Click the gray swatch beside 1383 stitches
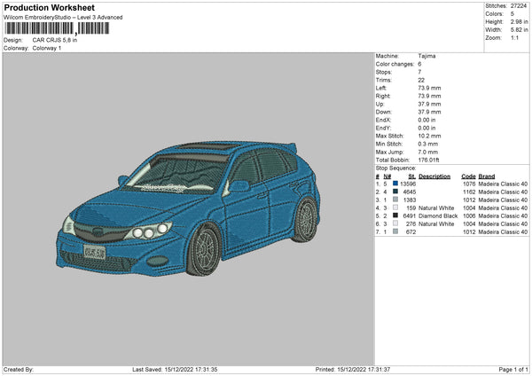This screenshot has height=376, width=532. pos(395,200)
